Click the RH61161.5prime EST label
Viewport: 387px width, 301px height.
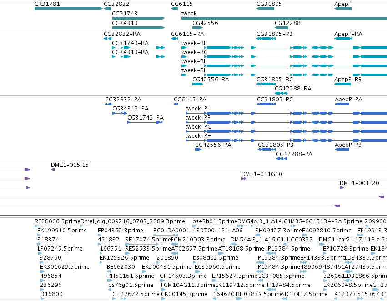tap(131, 276)
